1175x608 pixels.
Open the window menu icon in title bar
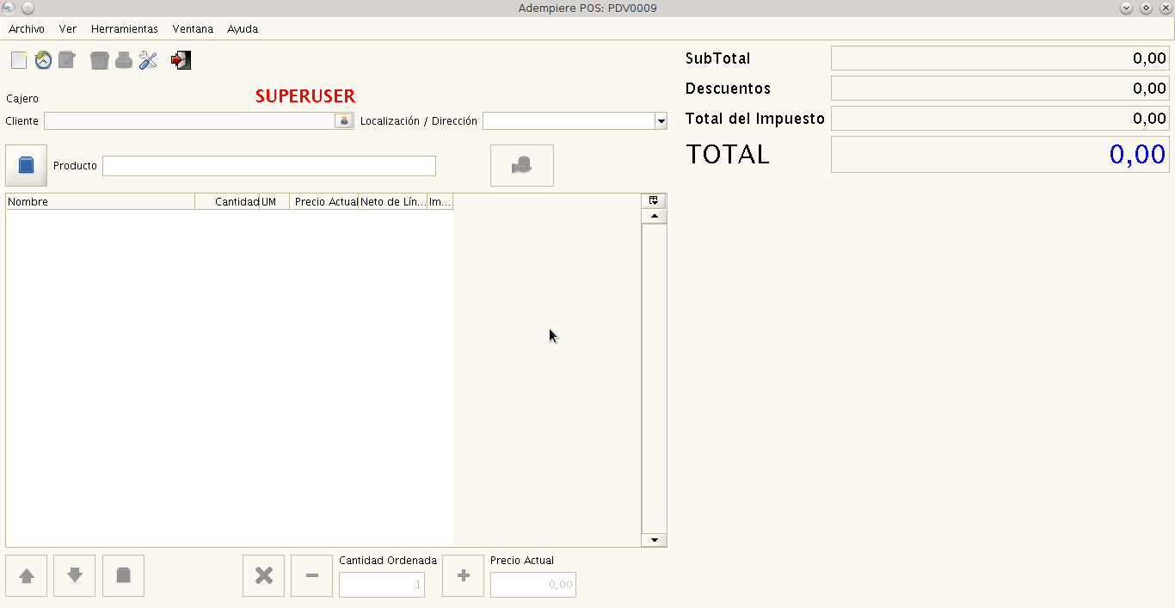point(9,8)
